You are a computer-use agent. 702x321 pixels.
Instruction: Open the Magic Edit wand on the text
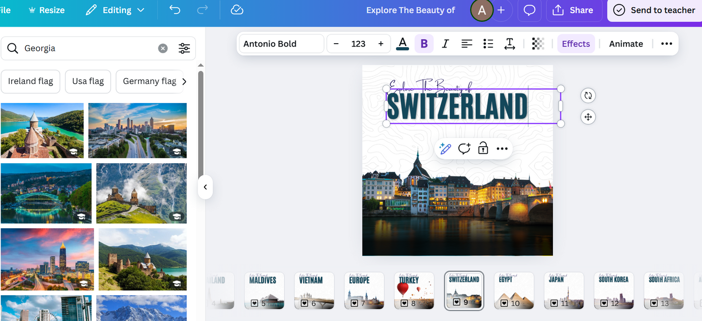pyautogui.click(x=445, y=149)
